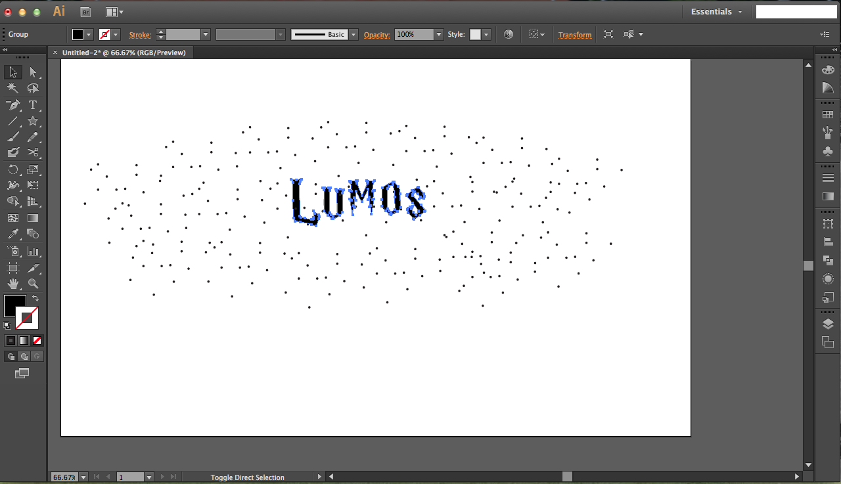Expand the stroke weight dropdown
841x484 pixels.
[x=205, y=34]
